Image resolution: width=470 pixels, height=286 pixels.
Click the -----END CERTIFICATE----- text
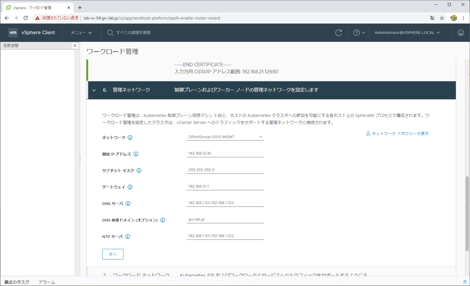pos(203,65)
